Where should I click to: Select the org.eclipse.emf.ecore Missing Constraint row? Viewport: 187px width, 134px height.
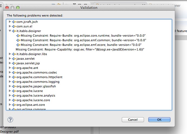81,45
